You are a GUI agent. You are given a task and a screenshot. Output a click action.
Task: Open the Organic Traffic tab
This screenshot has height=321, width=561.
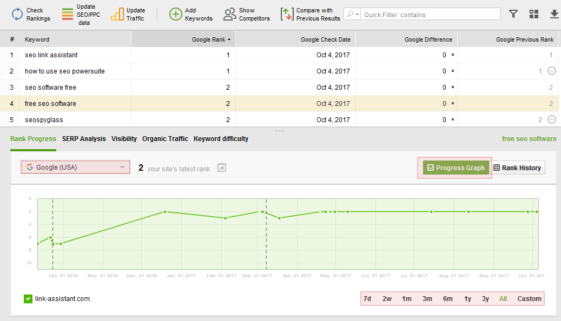pos(166,139)
